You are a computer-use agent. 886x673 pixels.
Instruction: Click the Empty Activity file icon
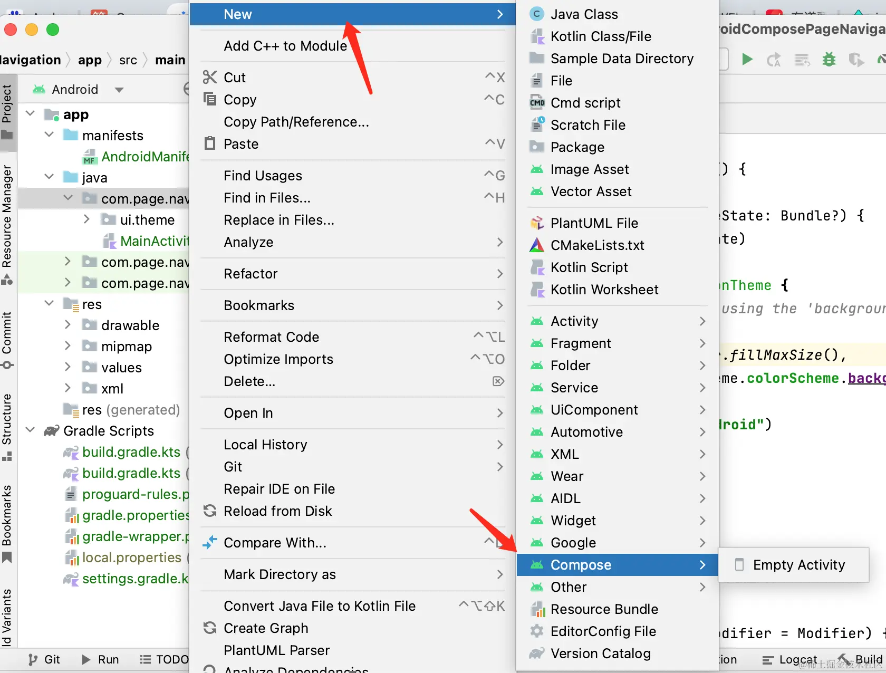click(x=739, y=565)
